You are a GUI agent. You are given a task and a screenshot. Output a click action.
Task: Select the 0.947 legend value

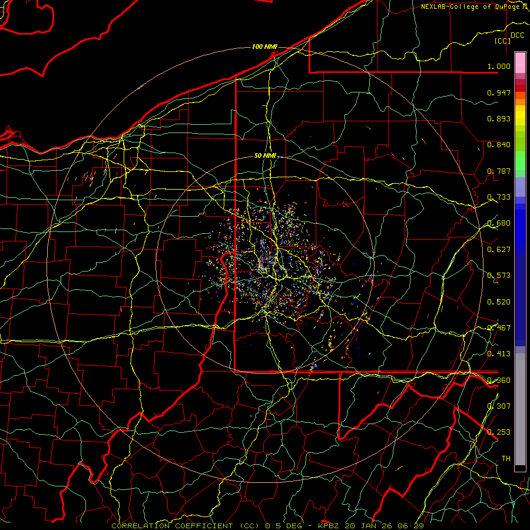(x=499, y=92)
